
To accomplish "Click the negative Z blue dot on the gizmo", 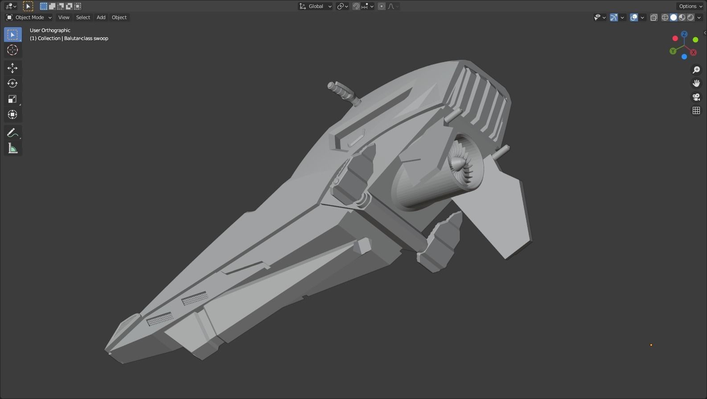I will (x=684, y=57).
